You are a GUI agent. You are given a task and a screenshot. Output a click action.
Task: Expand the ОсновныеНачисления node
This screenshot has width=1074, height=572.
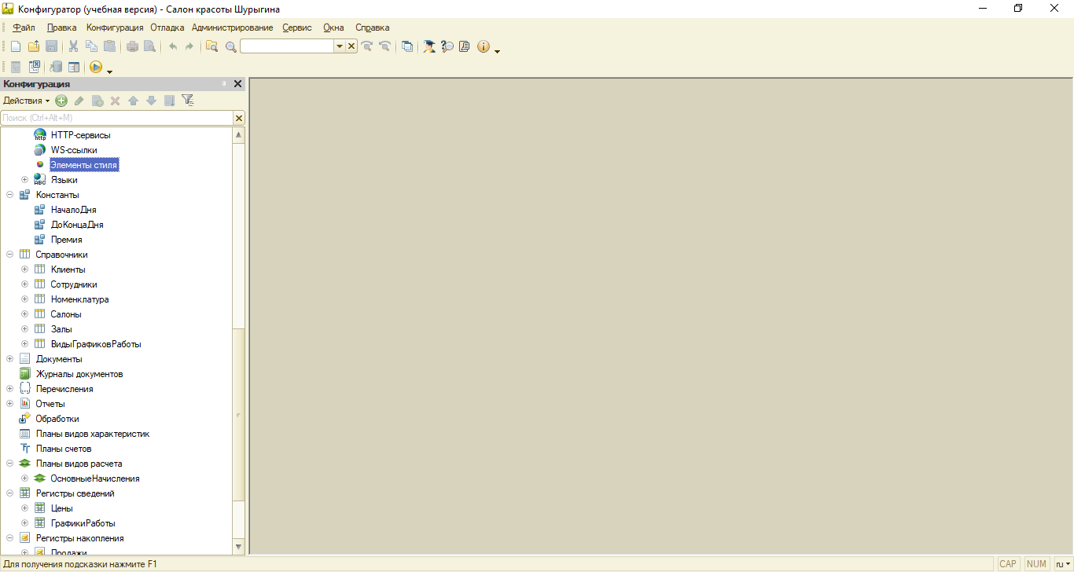[x=25, y=478]
